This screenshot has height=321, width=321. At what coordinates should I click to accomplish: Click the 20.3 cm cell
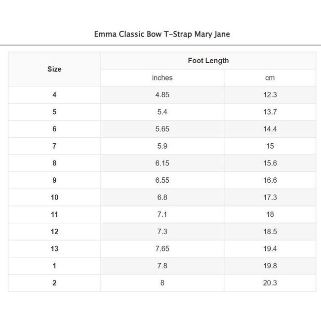click(270, 283)
